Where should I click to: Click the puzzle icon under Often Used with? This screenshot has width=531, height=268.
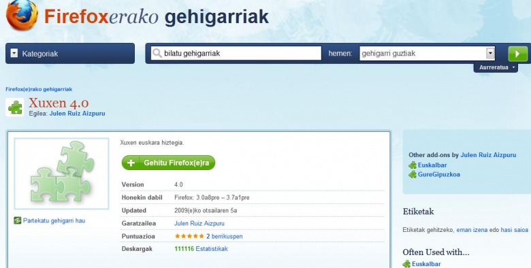pos(406,264)
